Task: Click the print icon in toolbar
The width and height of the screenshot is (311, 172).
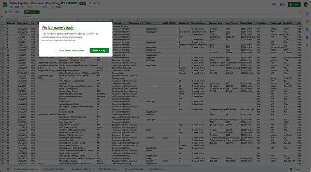Action: [x=6, y=12]
